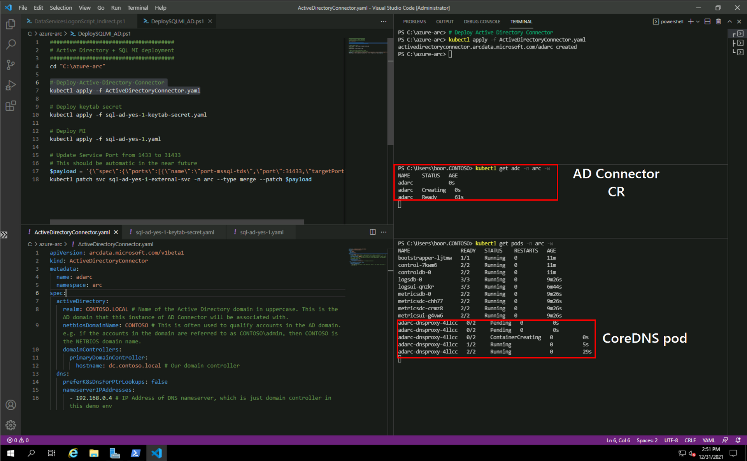Toggle word wrap in editor view menu
Viewport: 747px width, 461px height.
[84, 7]
